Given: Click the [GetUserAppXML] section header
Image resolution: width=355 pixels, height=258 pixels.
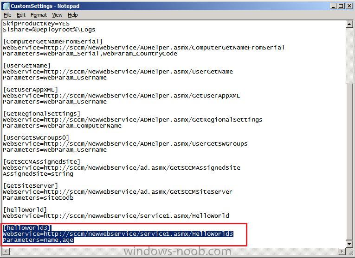Looking at the screenshot, I should tap(31, 90).
